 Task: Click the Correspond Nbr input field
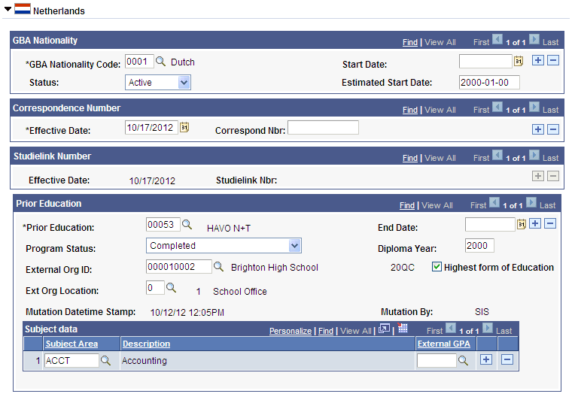[x=323, y=128]
